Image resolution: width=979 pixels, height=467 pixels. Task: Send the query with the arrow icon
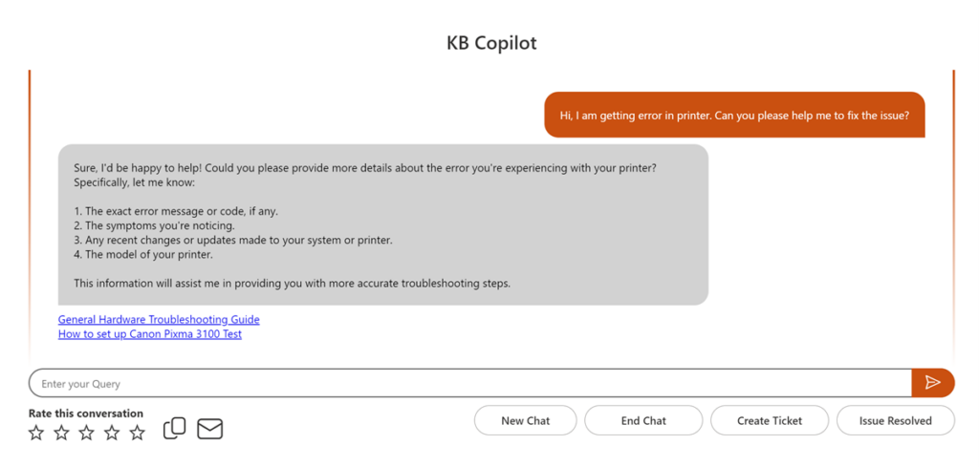coord(932,382)
